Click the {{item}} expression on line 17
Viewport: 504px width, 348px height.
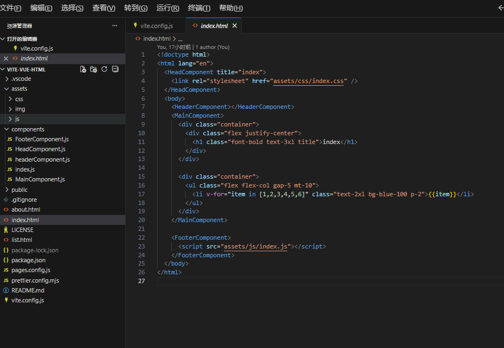443,195
